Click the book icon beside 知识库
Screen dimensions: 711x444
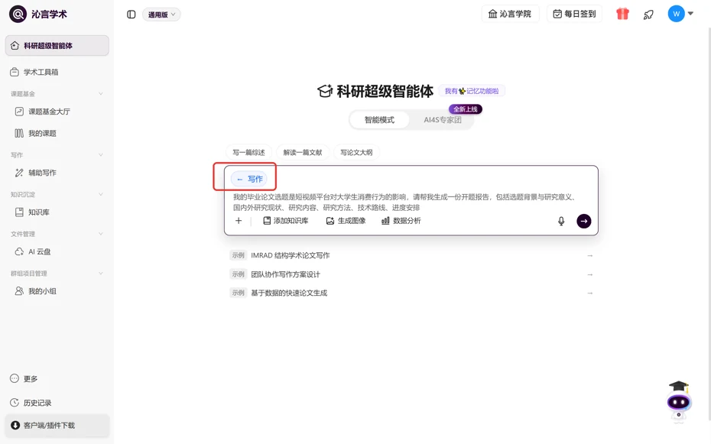pos(19,212)
